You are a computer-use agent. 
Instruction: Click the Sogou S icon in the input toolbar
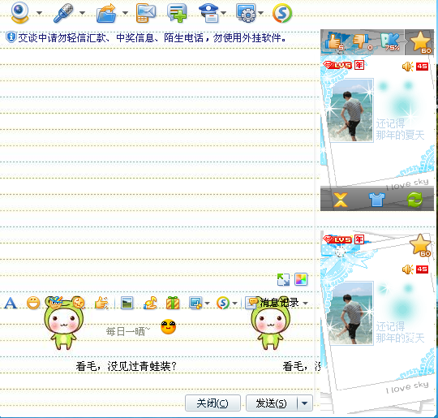[223, 303]
